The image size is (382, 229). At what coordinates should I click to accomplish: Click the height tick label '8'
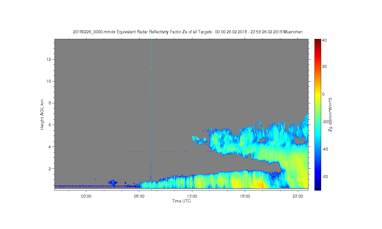50,103
